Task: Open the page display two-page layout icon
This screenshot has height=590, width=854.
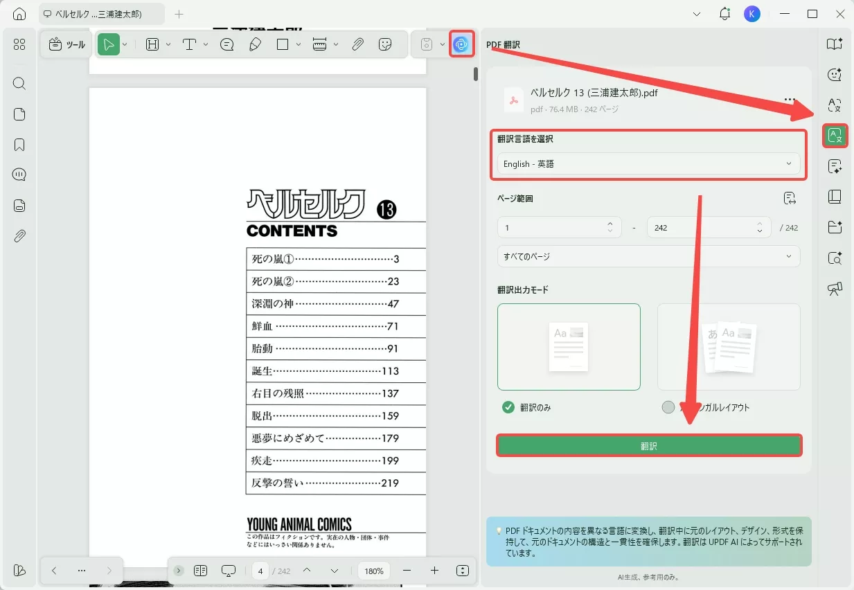Action: (x=201, y=571)
